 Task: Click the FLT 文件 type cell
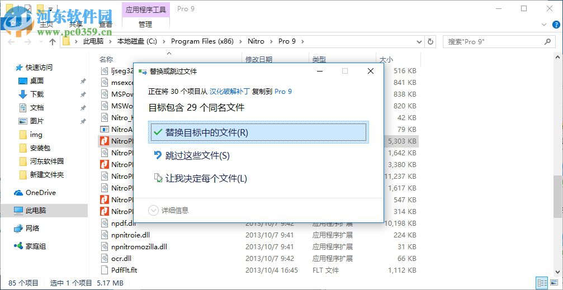coord(325,270)
